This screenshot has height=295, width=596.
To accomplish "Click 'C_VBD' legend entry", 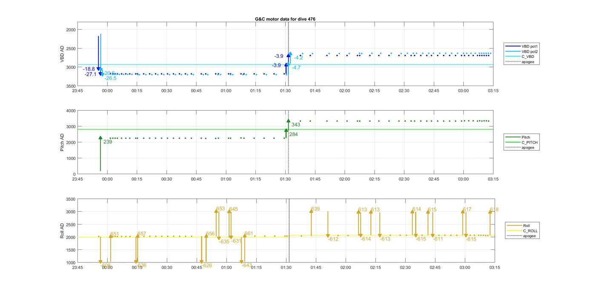I will pos(527,57).
